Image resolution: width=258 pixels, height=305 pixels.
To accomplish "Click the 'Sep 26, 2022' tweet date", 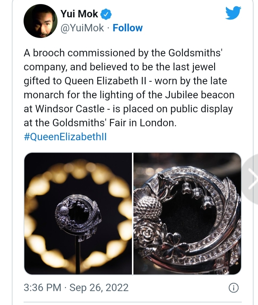I will pyautogui.click(x=98, y=287).
